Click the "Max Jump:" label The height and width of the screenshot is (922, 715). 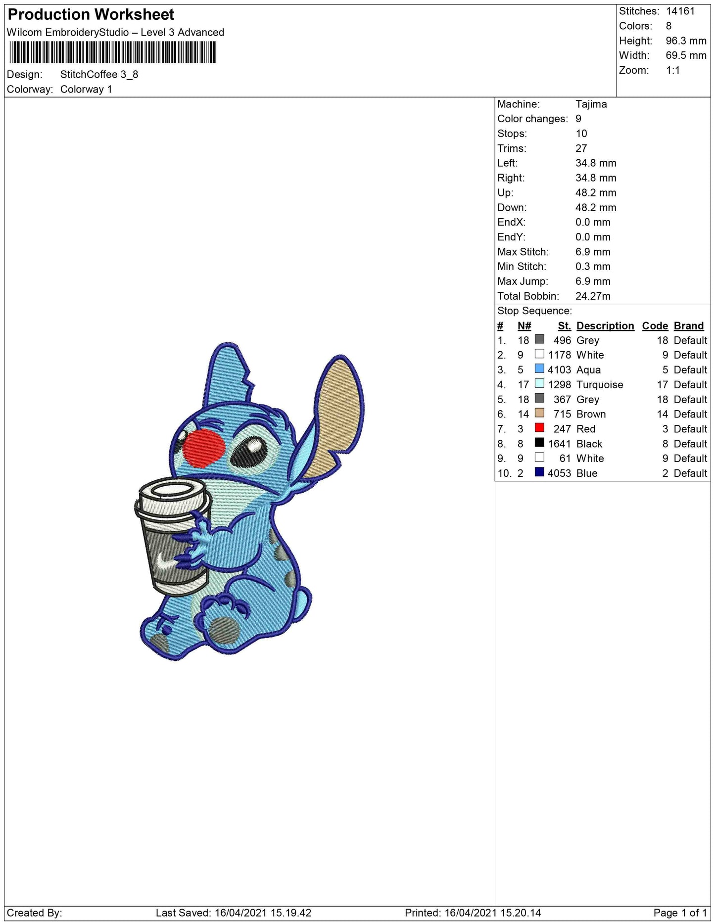pyautogui.click(x=523, y=281)
